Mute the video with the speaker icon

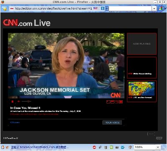(19, 101)
